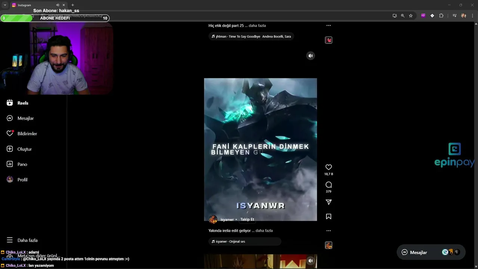The image size is (478, 269).
Task: Open the white tag extension icon
Action: coord(432,16)
